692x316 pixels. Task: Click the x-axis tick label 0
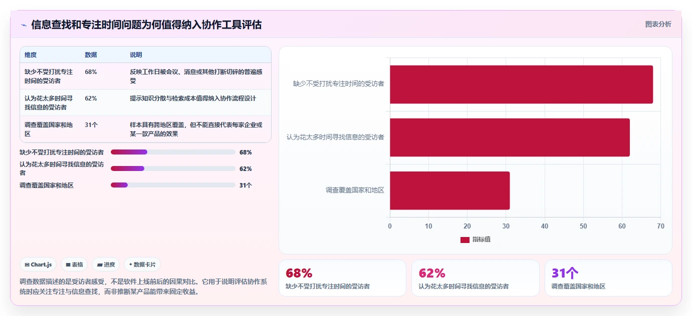click(x=390, y=226)
